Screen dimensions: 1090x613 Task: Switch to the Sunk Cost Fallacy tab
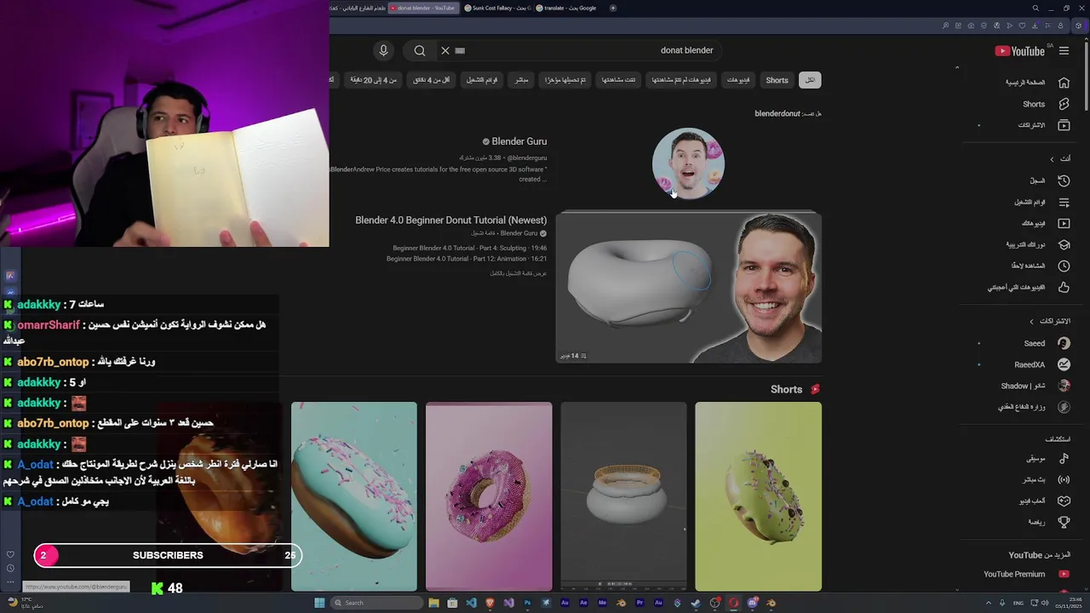(x=497, y=8)
